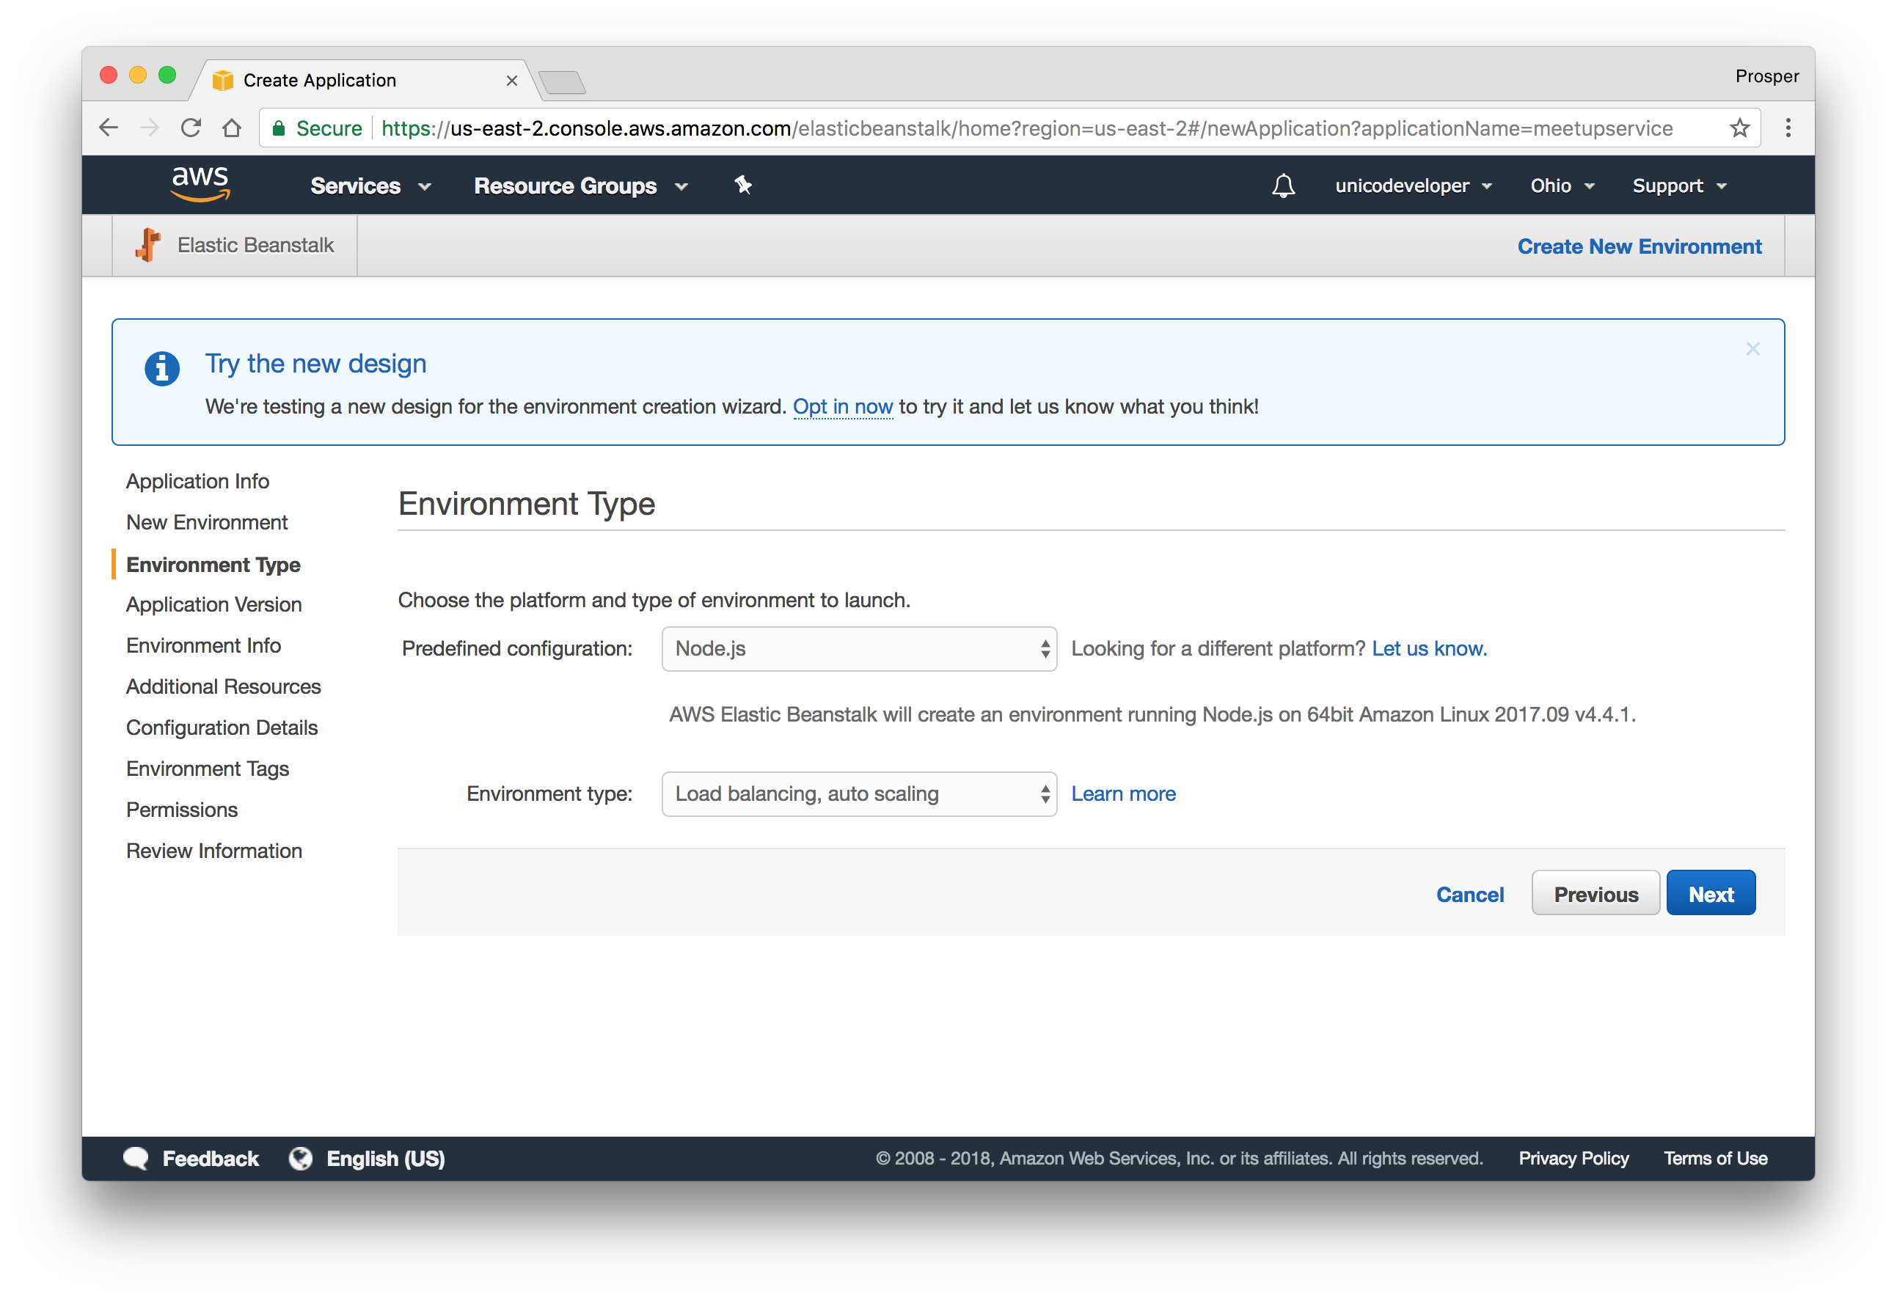
Task: Click the globe language icon in footer
Action: 300,1159
